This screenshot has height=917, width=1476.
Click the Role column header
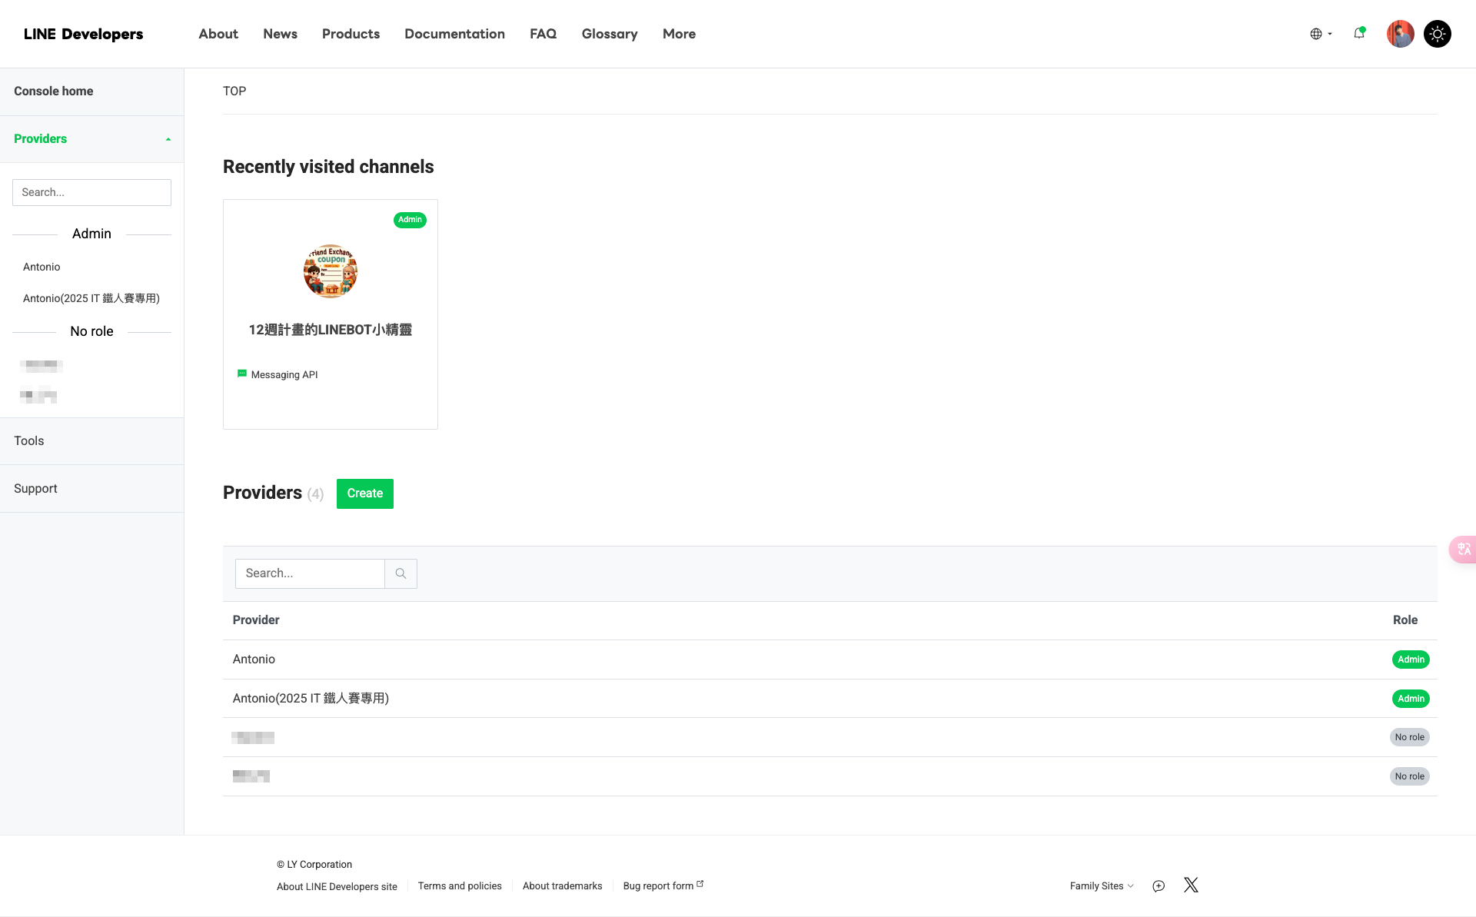pos(1405,620)
